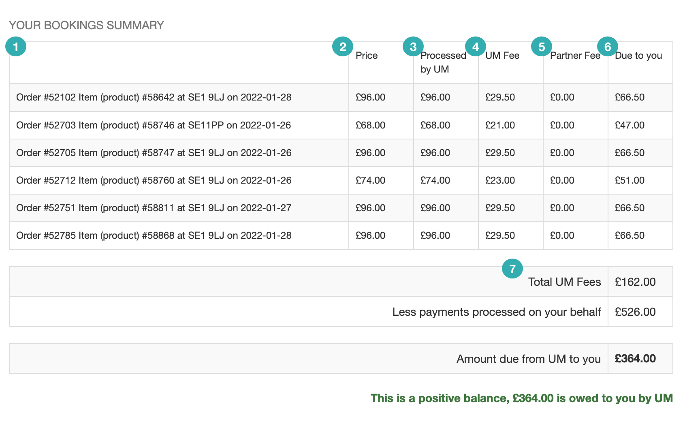This screenshot has height=424, width=685.
Task: Select the Order #52703 row description
Action: coord(154,125)
